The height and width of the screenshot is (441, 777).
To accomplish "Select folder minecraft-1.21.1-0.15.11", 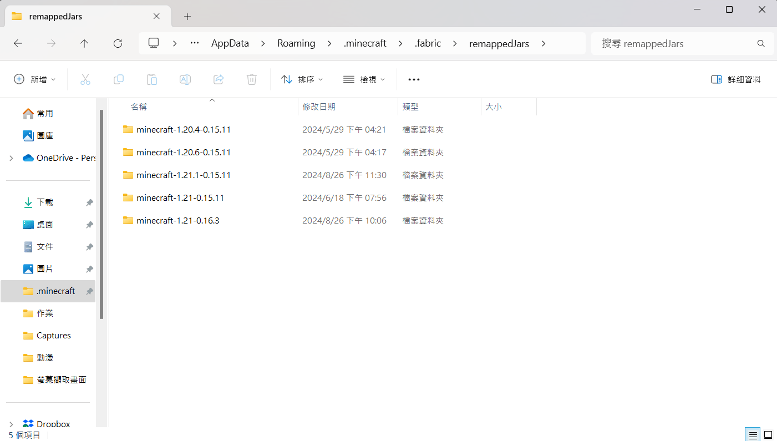I will [184, 175].
